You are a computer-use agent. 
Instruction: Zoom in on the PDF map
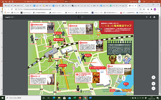(x=153, y=84)
